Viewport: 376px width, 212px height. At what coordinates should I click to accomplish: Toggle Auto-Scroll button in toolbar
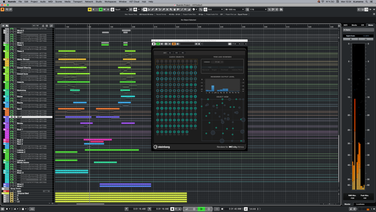[135, 10]
